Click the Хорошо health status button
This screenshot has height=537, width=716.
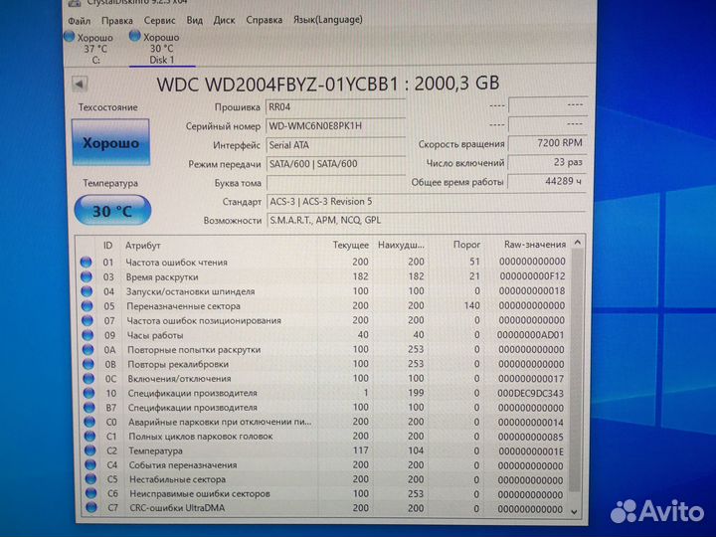tap(111, 142)
